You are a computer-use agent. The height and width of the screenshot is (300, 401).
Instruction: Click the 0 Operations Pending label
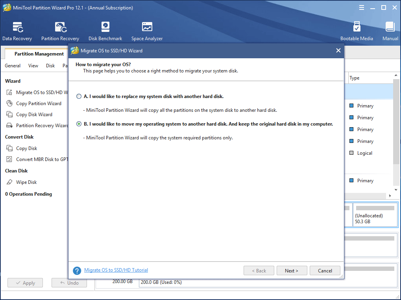click(28, 194)
